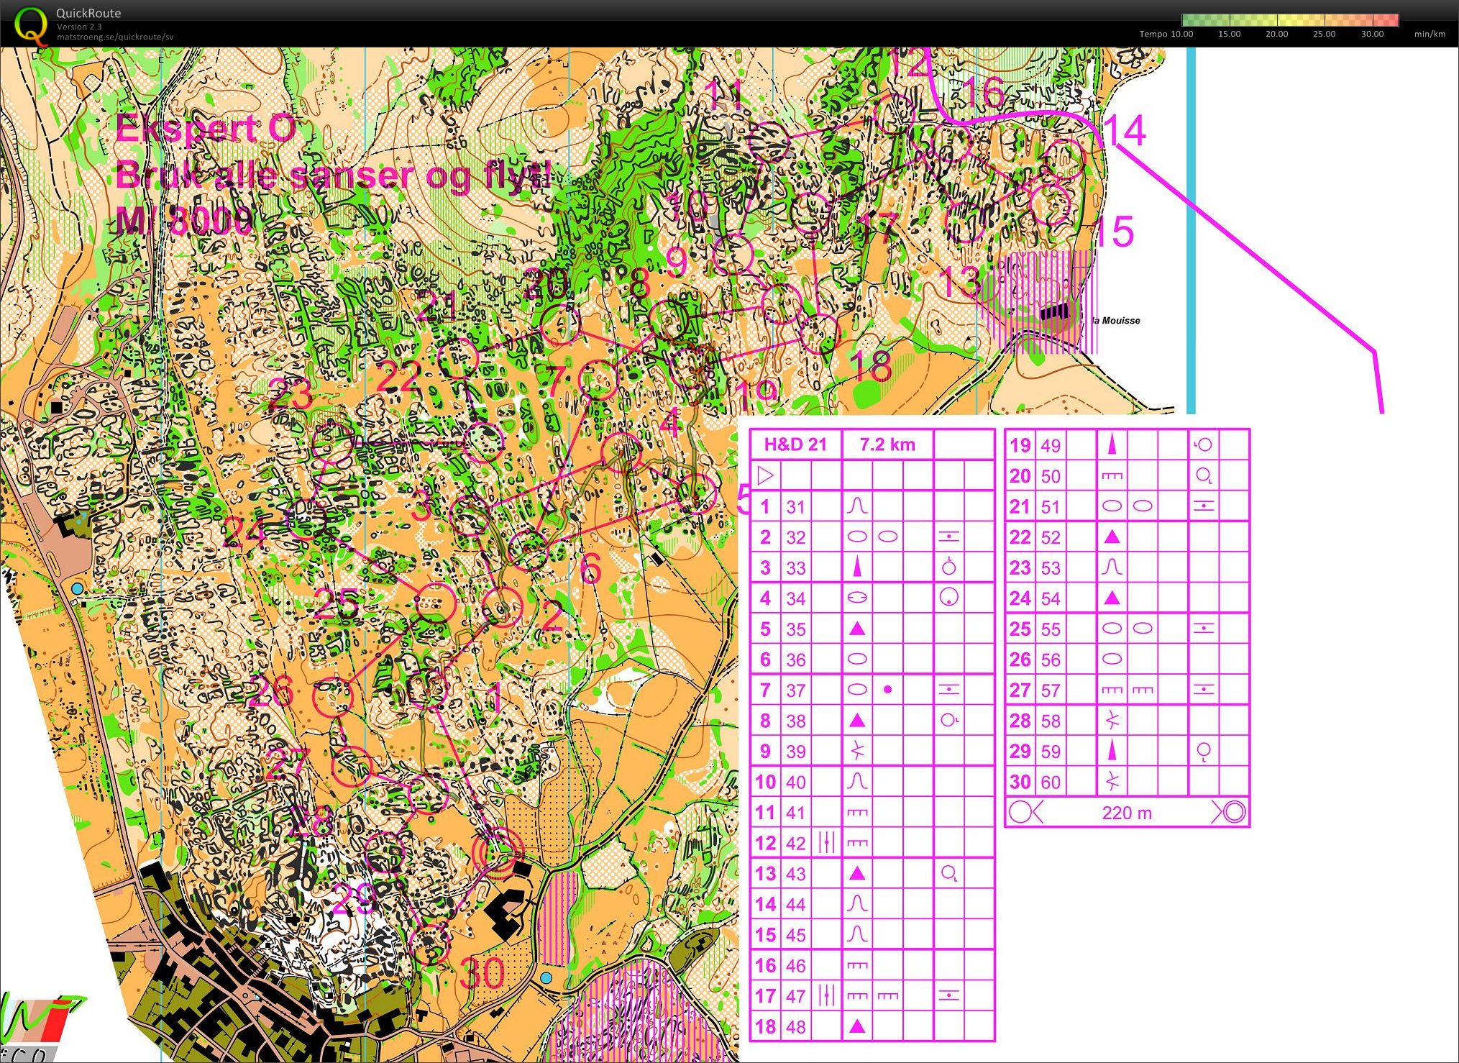Click the tempo color gradient legend

tap(1290, 20)
